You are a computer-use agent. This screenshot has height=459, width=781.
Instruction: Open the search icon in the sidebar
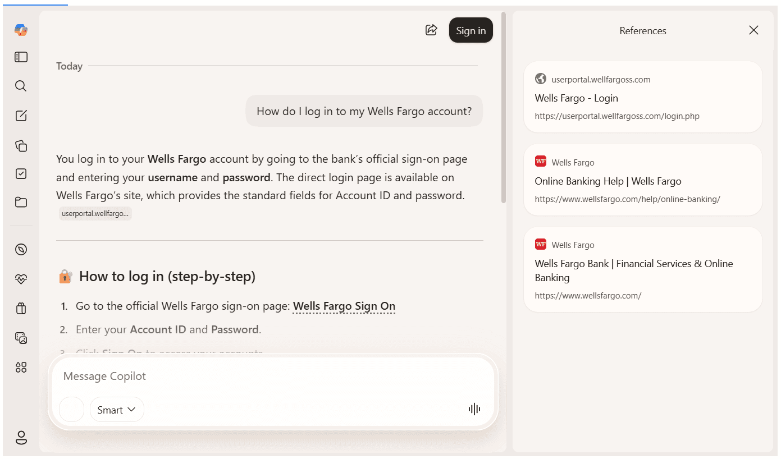coord(21,86)
